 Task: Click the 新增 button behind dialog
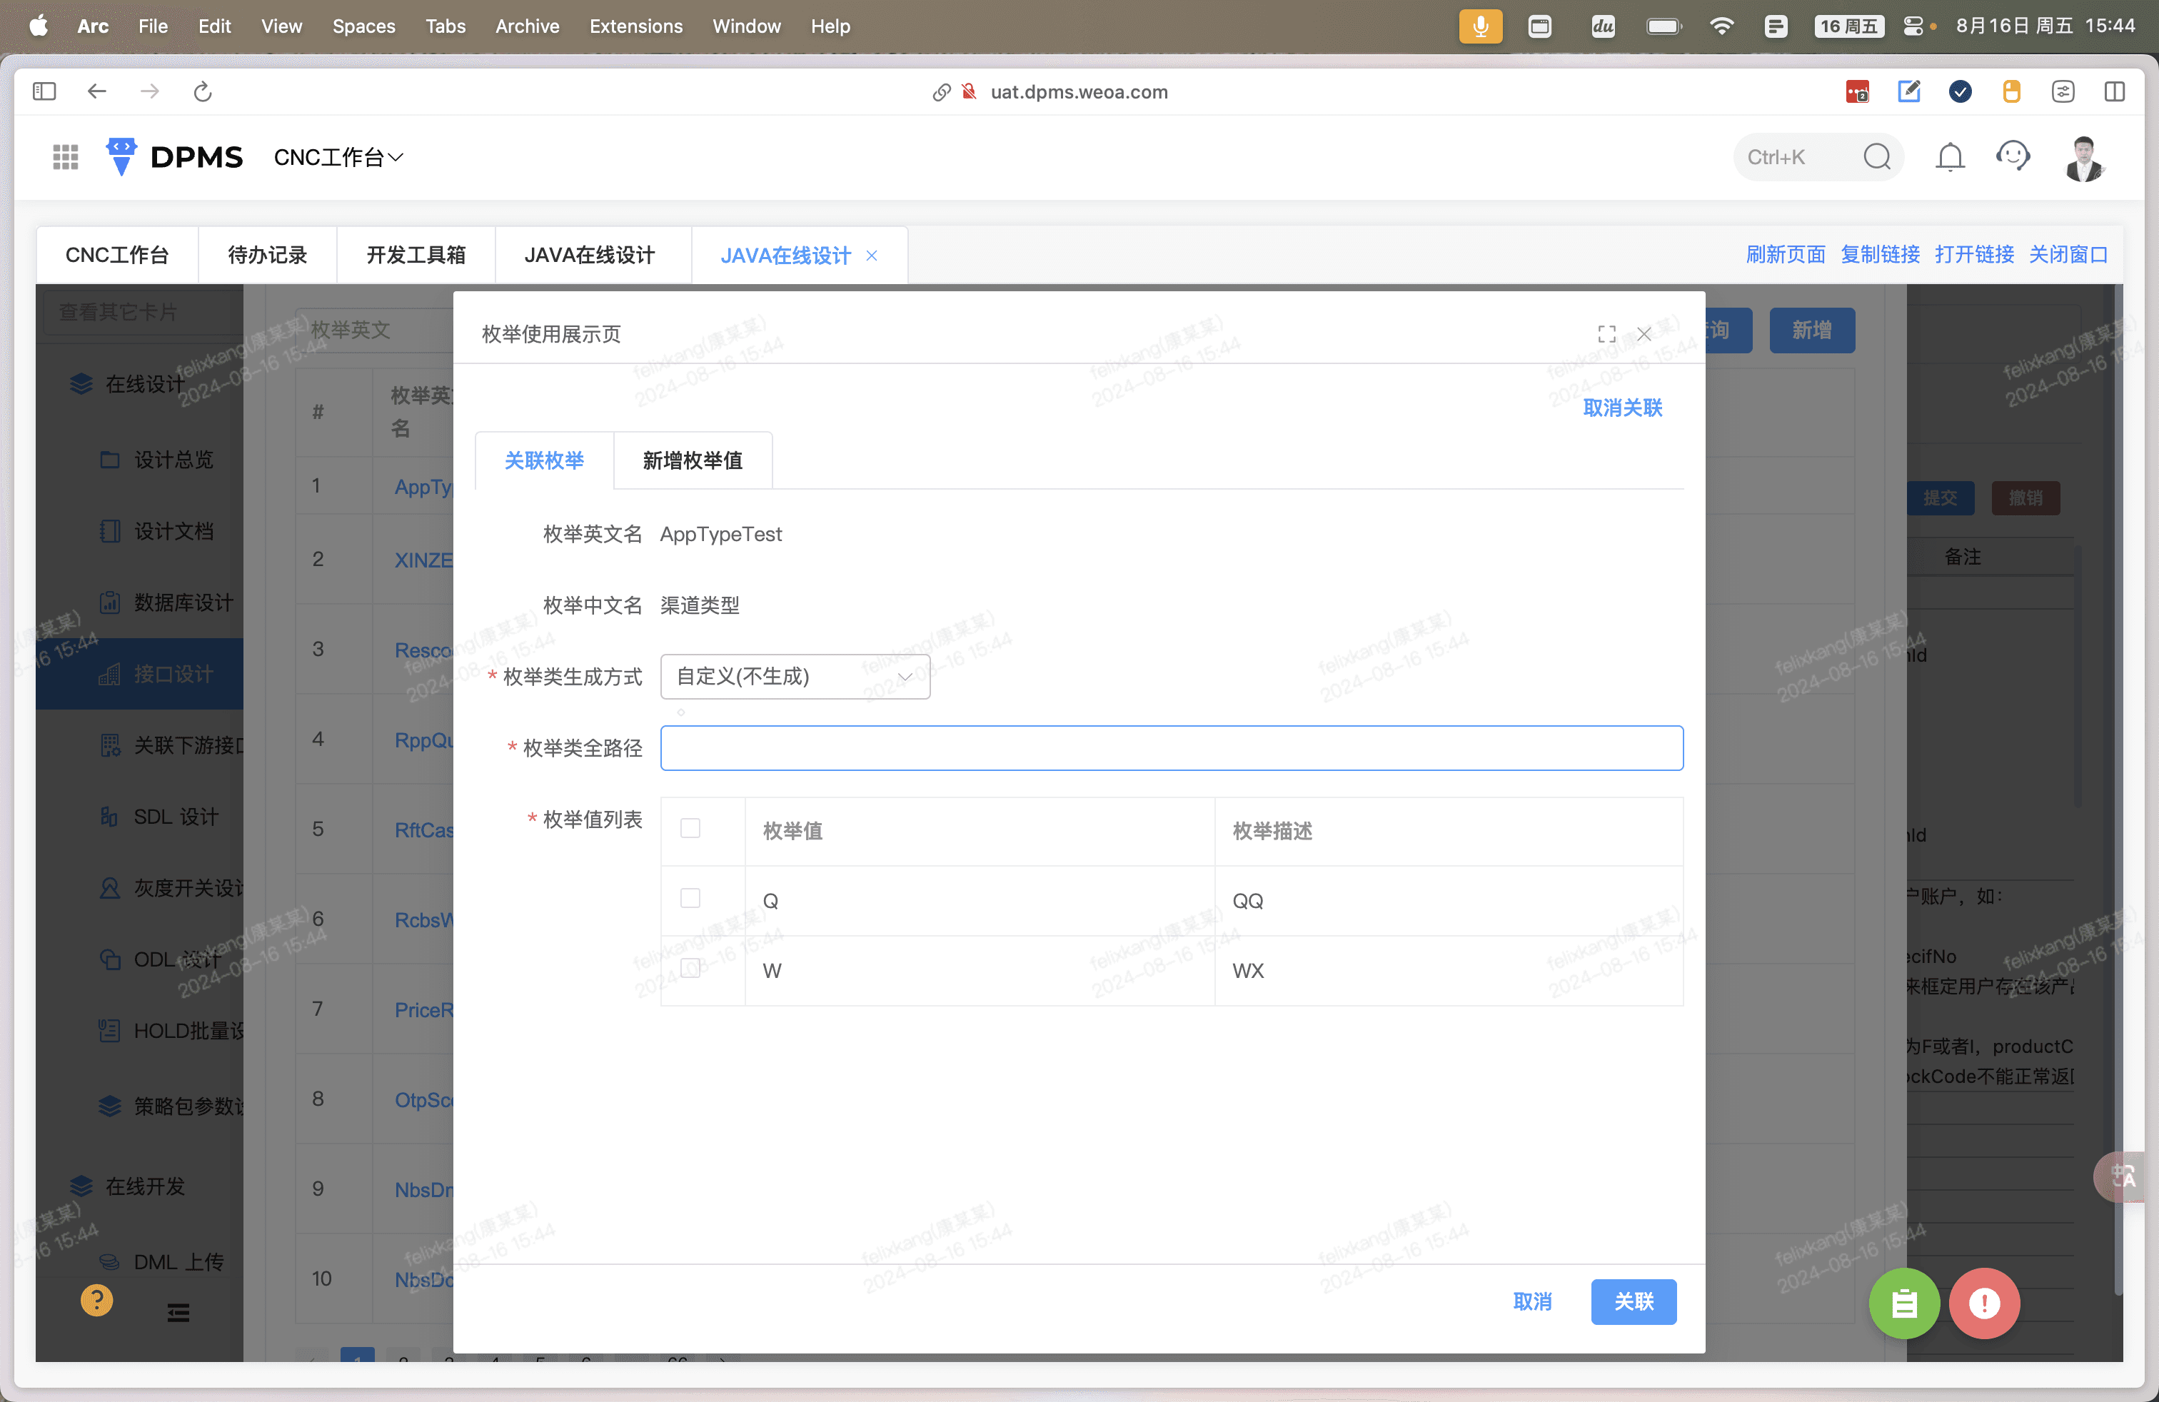[1811, 330]
